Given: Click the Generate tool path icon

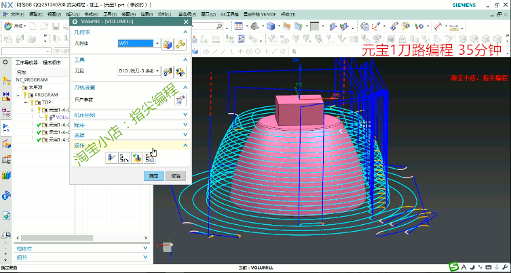Looking at the screenshot, I should pos(111,159).
